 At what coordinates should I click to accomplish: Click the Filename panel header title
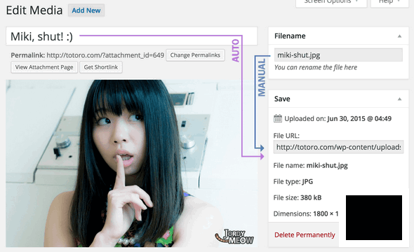(290, 36)
